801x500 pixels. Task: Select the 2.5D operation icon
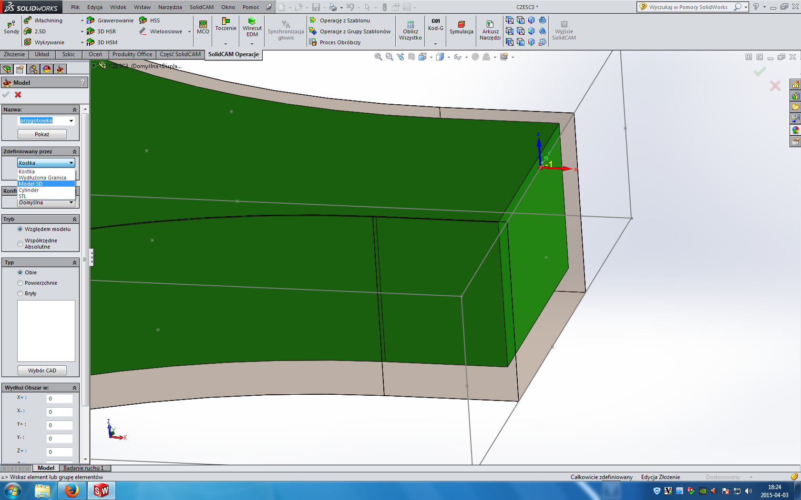[x=28, y=31]
